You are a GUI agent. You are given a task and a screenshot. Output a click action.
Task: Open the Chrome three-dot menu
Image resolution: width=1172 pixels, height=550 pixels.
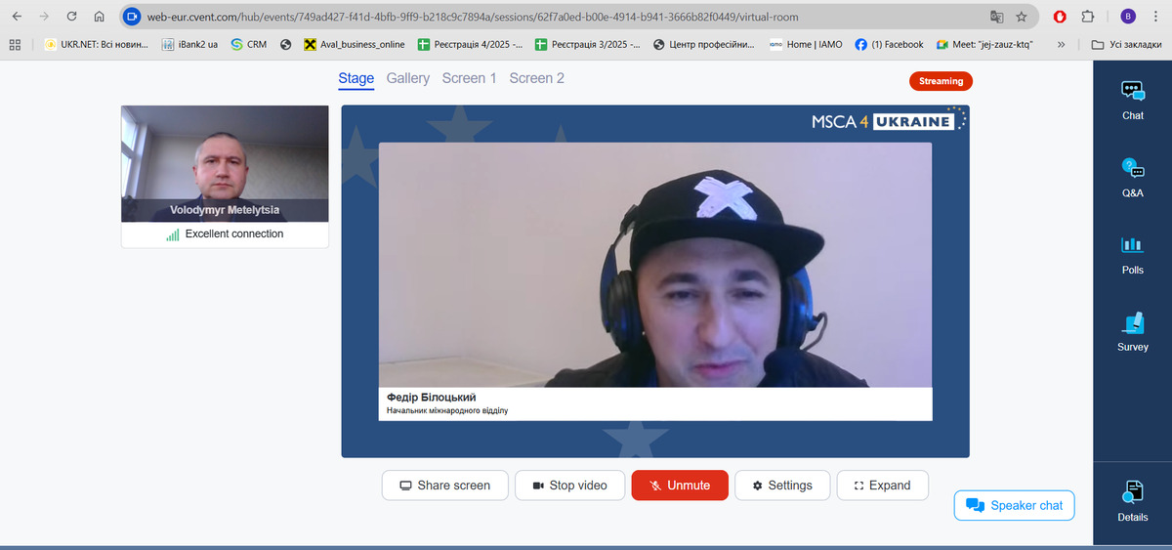coord(1155,17)
